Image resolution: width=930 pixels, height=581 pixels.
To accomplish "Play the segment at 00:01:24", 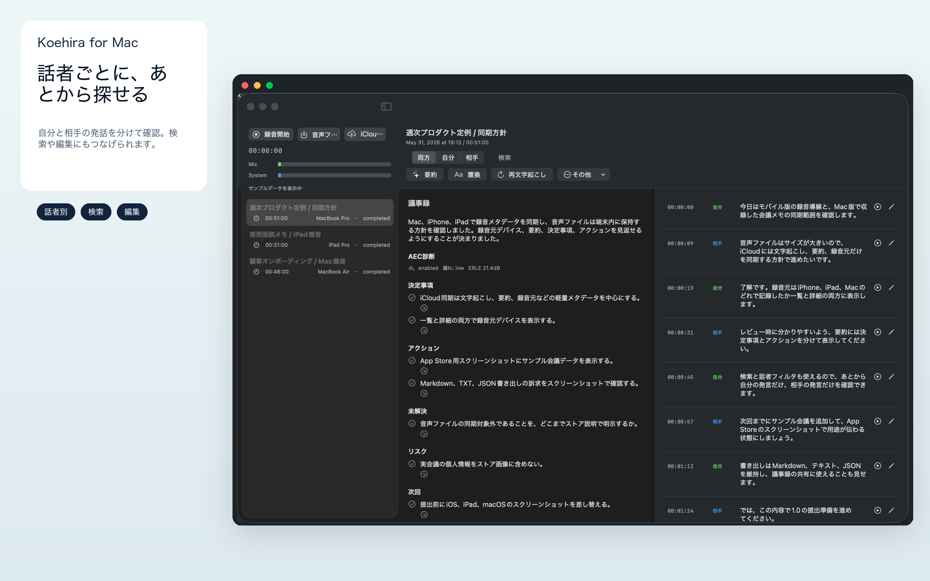I will (877, 510).
